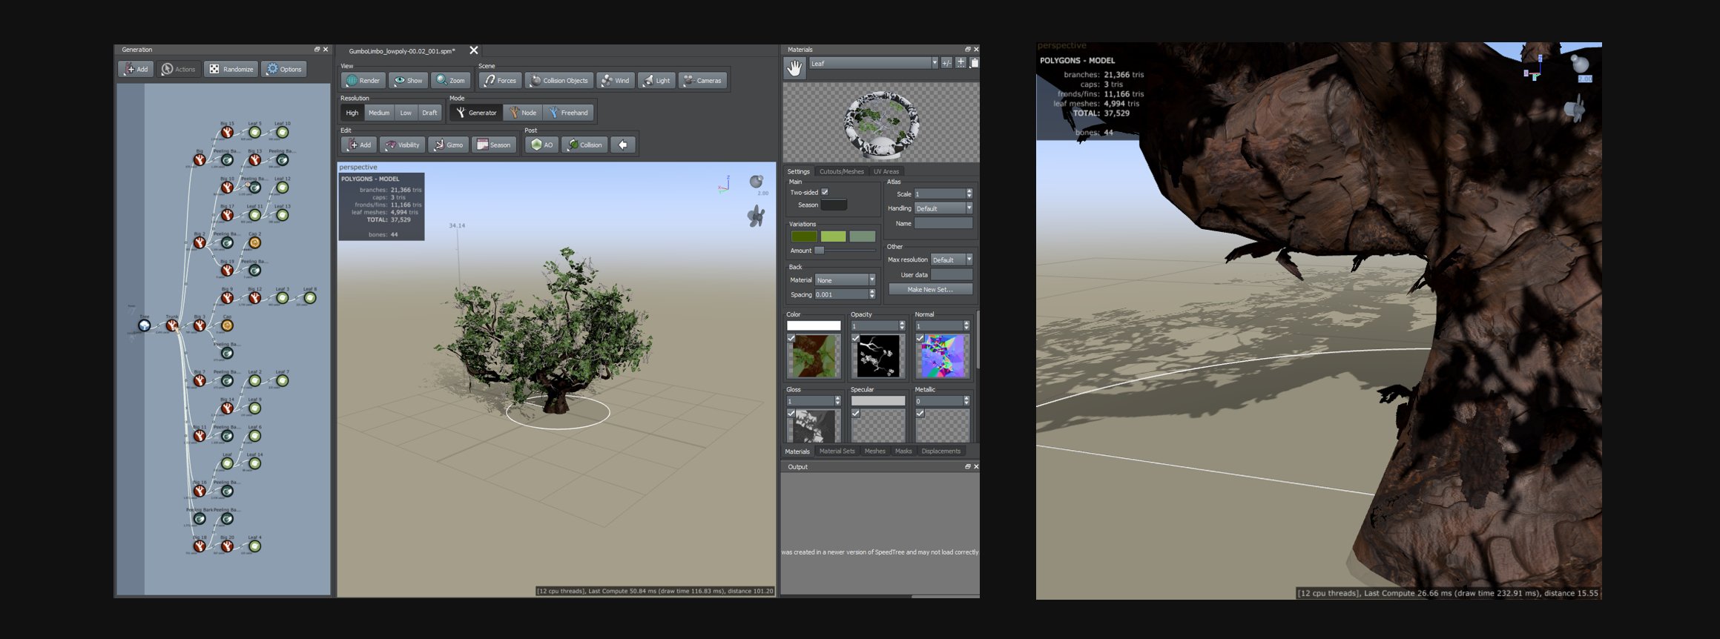Screen dimensions: 1720x639
Task: Open the Forces scene tool
Action: (x=499, y=80)
